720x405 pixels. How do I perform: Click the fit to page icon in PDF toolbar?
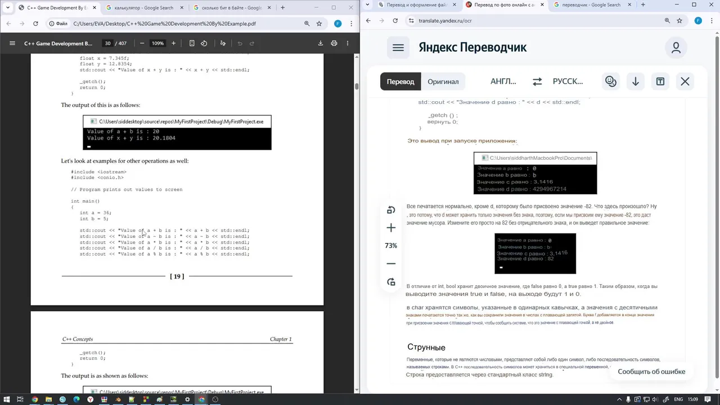[x=192, y=43]
